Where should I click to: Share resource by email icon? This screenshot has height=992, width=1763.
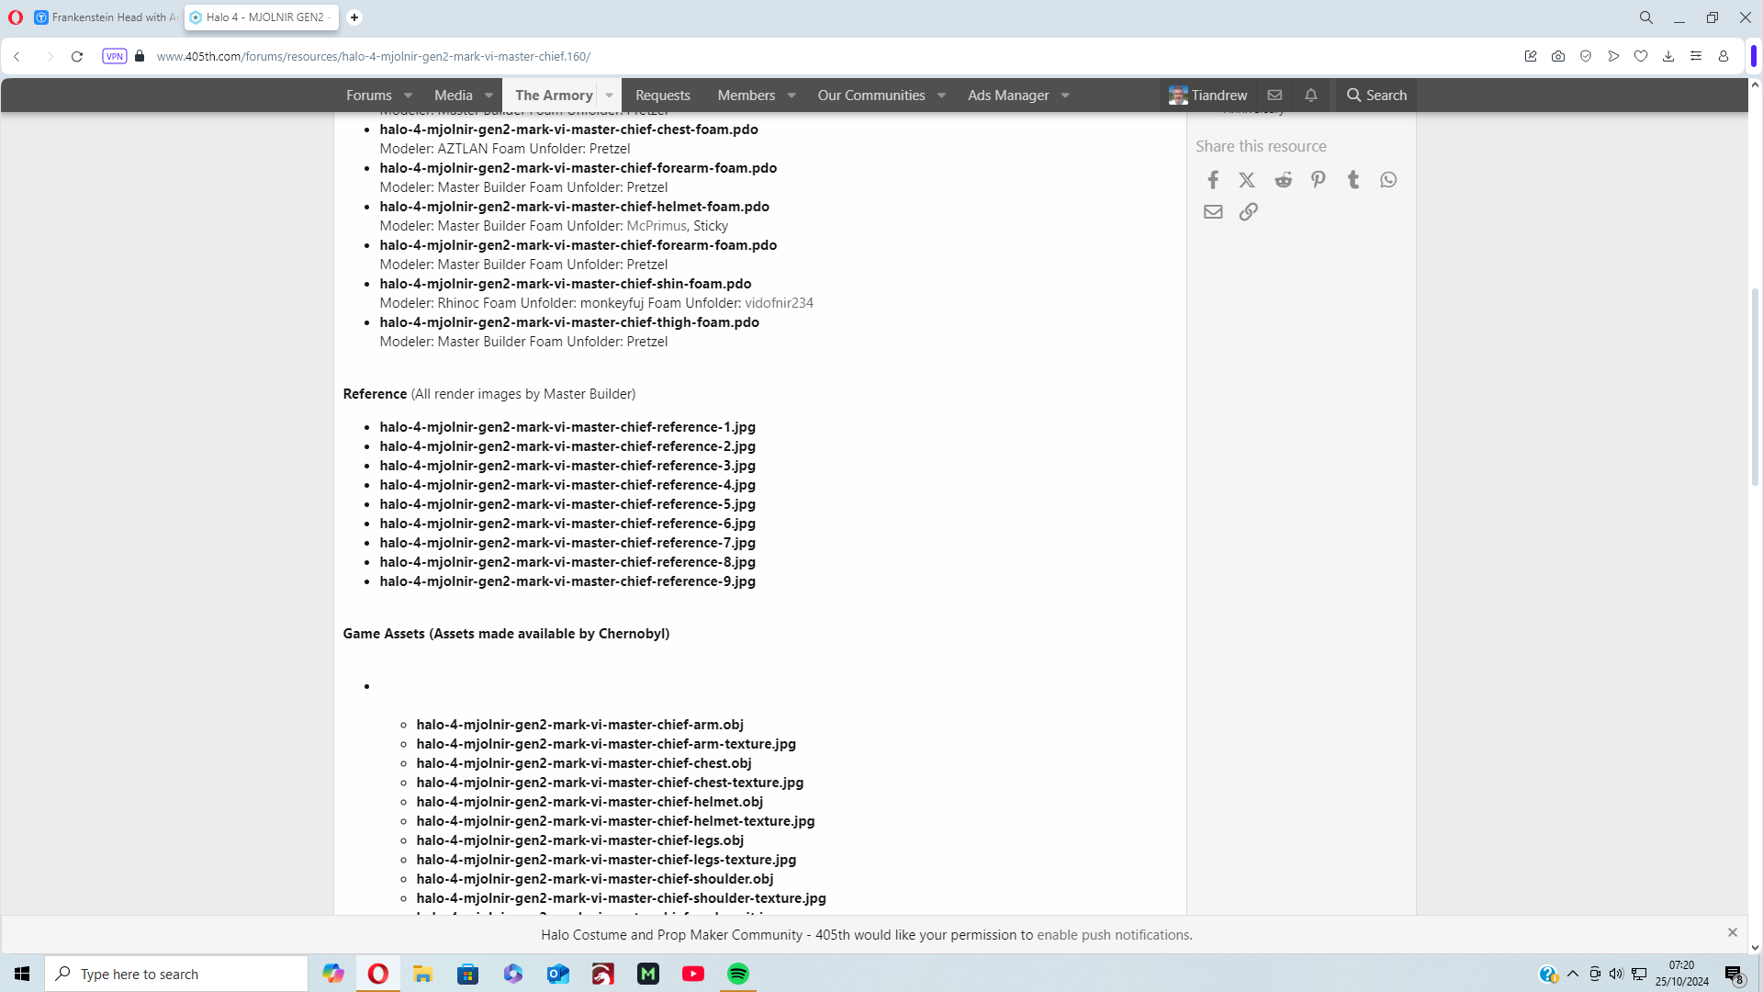1213,212
